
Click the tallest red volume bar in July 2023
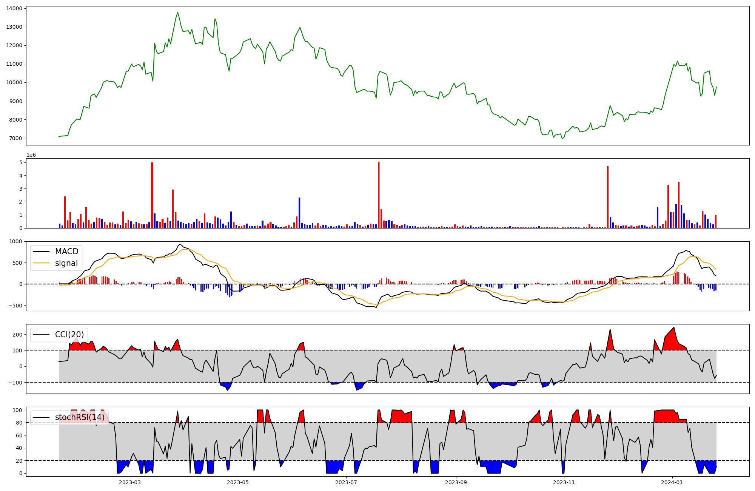pos(379,195)
